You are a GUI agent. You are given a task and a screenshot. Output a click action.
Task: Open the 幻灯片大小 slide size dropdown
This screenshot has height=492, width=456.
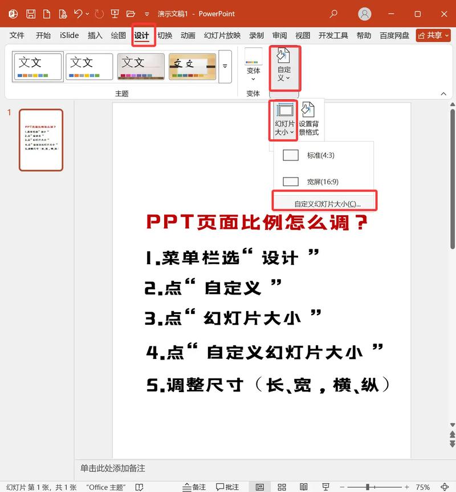click(x=284, y=120)
